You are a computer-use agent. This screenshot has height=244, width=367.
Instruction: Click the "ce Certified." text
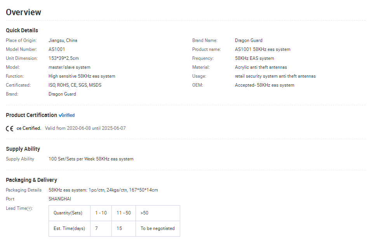pos(29,128)
